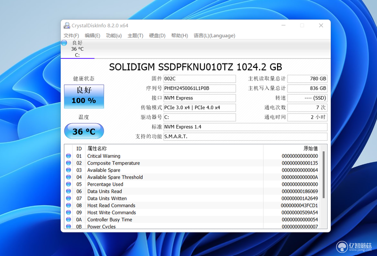The image size is (377, 256).
Task: Open the 编辑(E) menu
Action: click(x=92, y=36)
